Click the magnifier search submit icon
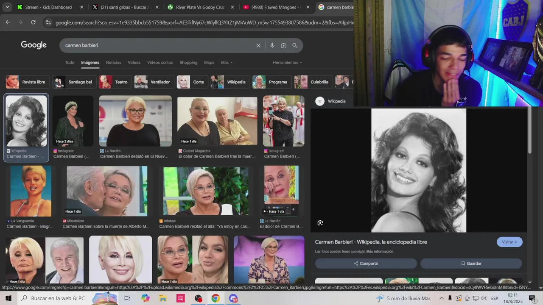The height and width of the screenshot is (305, 543). (295, 45)
